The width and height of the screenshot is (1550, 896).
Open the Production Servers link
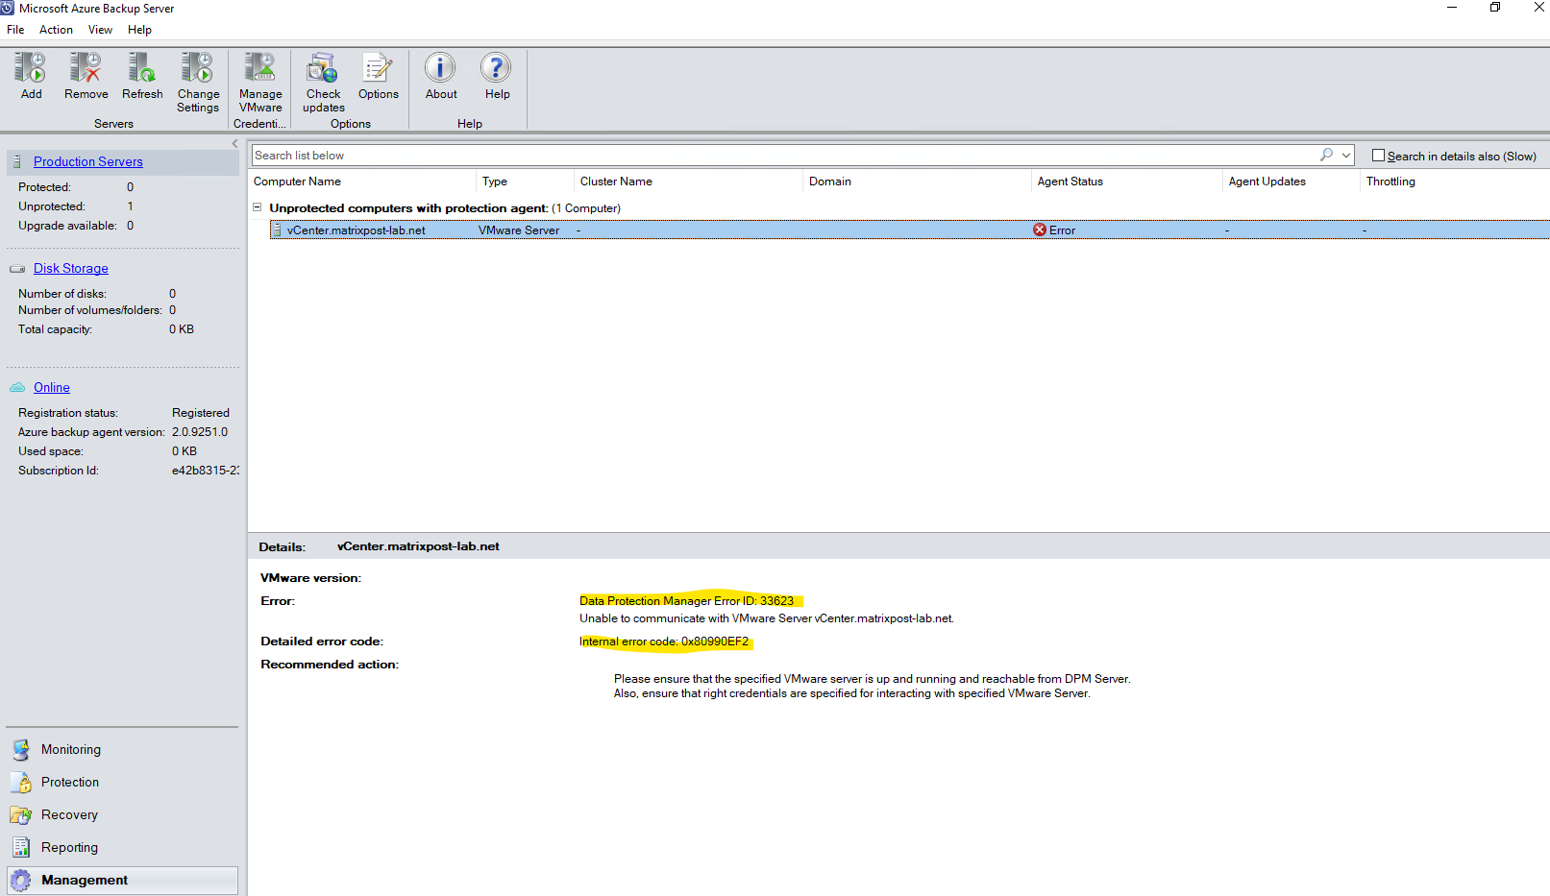[88, 161]
